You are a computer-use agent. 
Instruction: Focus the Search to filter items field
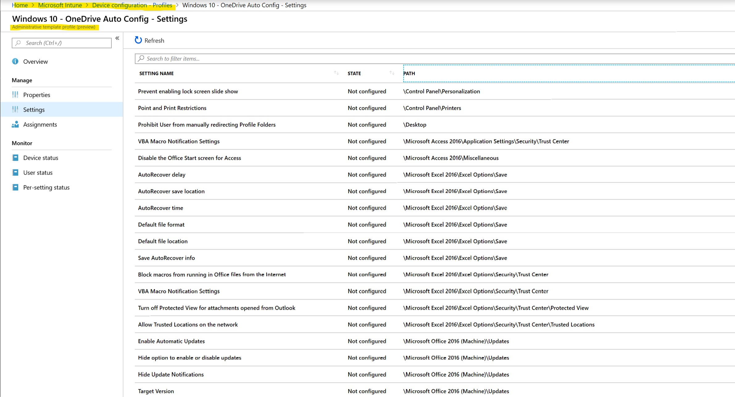(x=435, y=59)
